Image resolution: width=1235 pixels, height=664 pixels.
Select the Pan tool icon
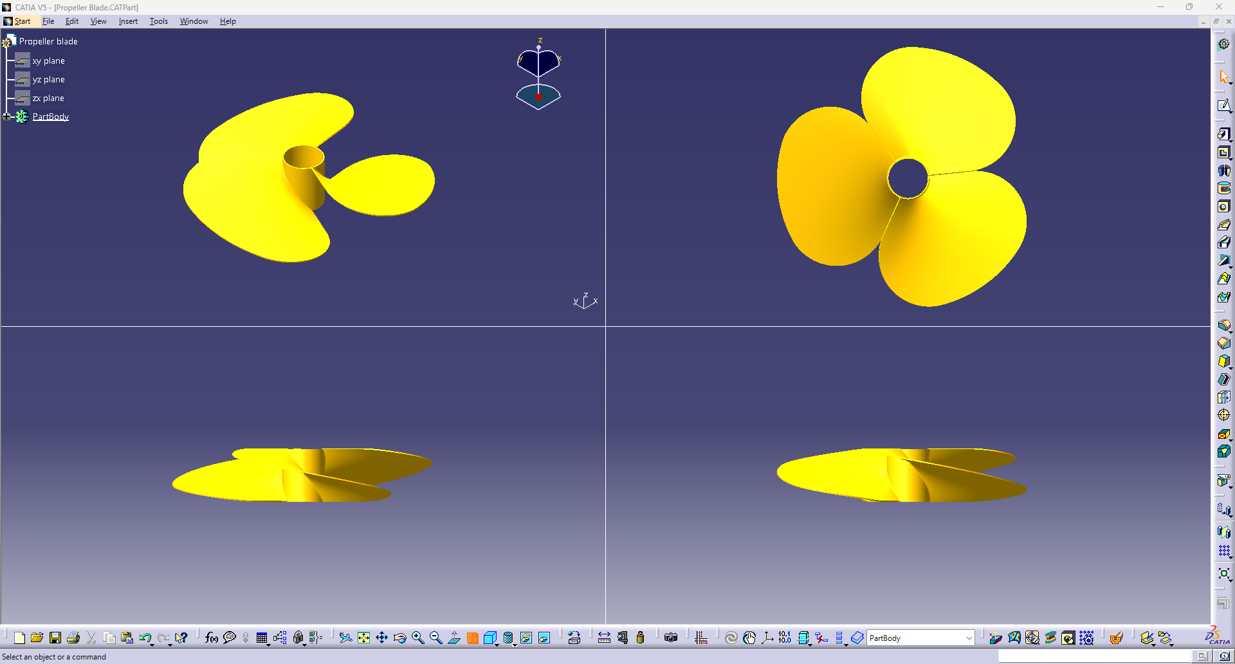381,638
